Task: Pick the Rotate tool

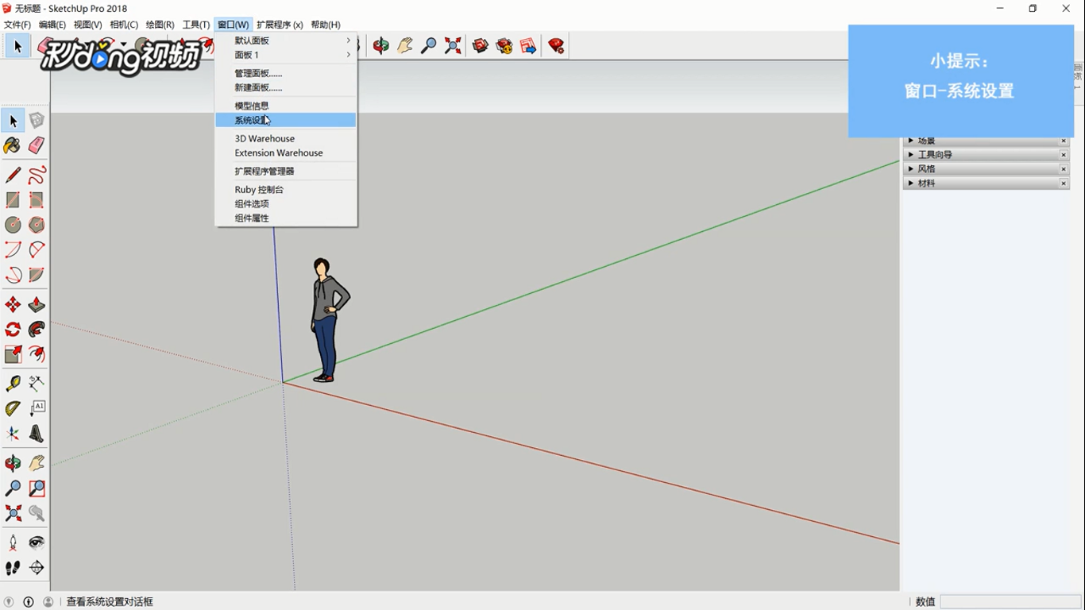Action: coord(13,330)
